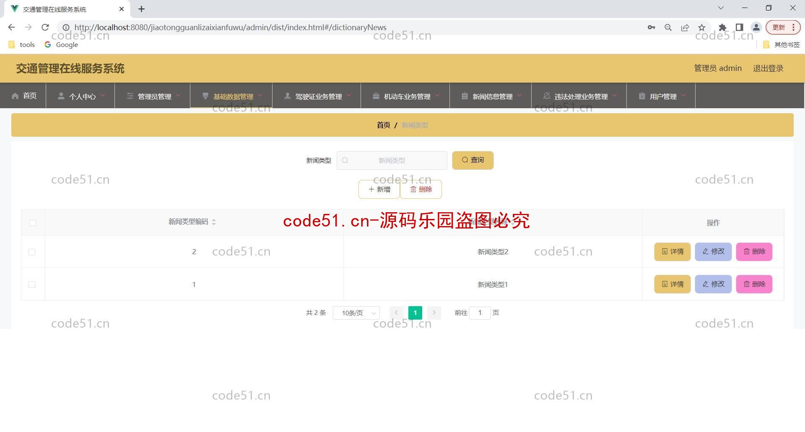Click the share page icon in address bar
Viewport: 805px width, 432px height.
click(x=685, y=27)
